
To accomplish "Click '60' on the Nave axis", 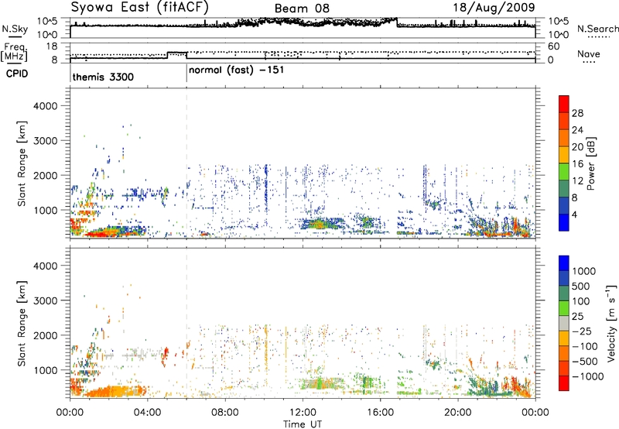I will (554, 46).
